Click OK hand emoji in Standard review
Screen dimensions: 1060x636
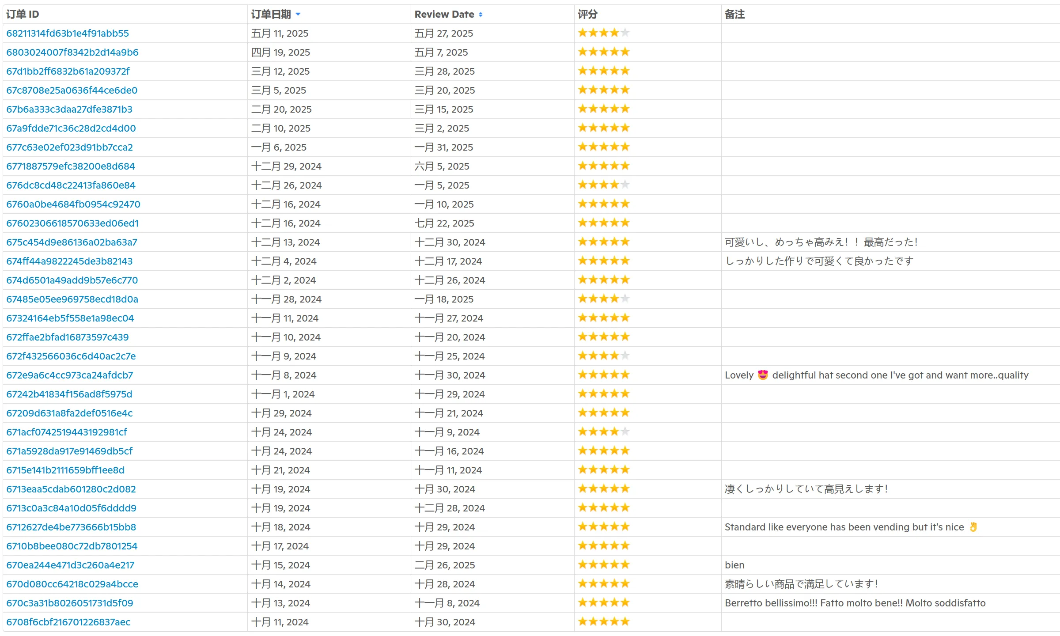(x=973, y=527)
